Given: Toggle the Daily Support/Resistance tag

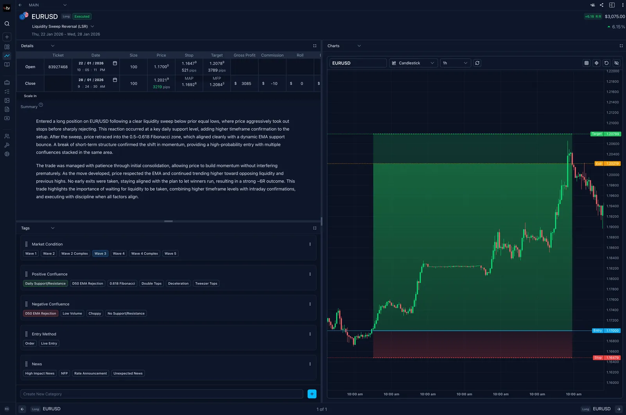Looking at the screenshot, I should [45, 284].
